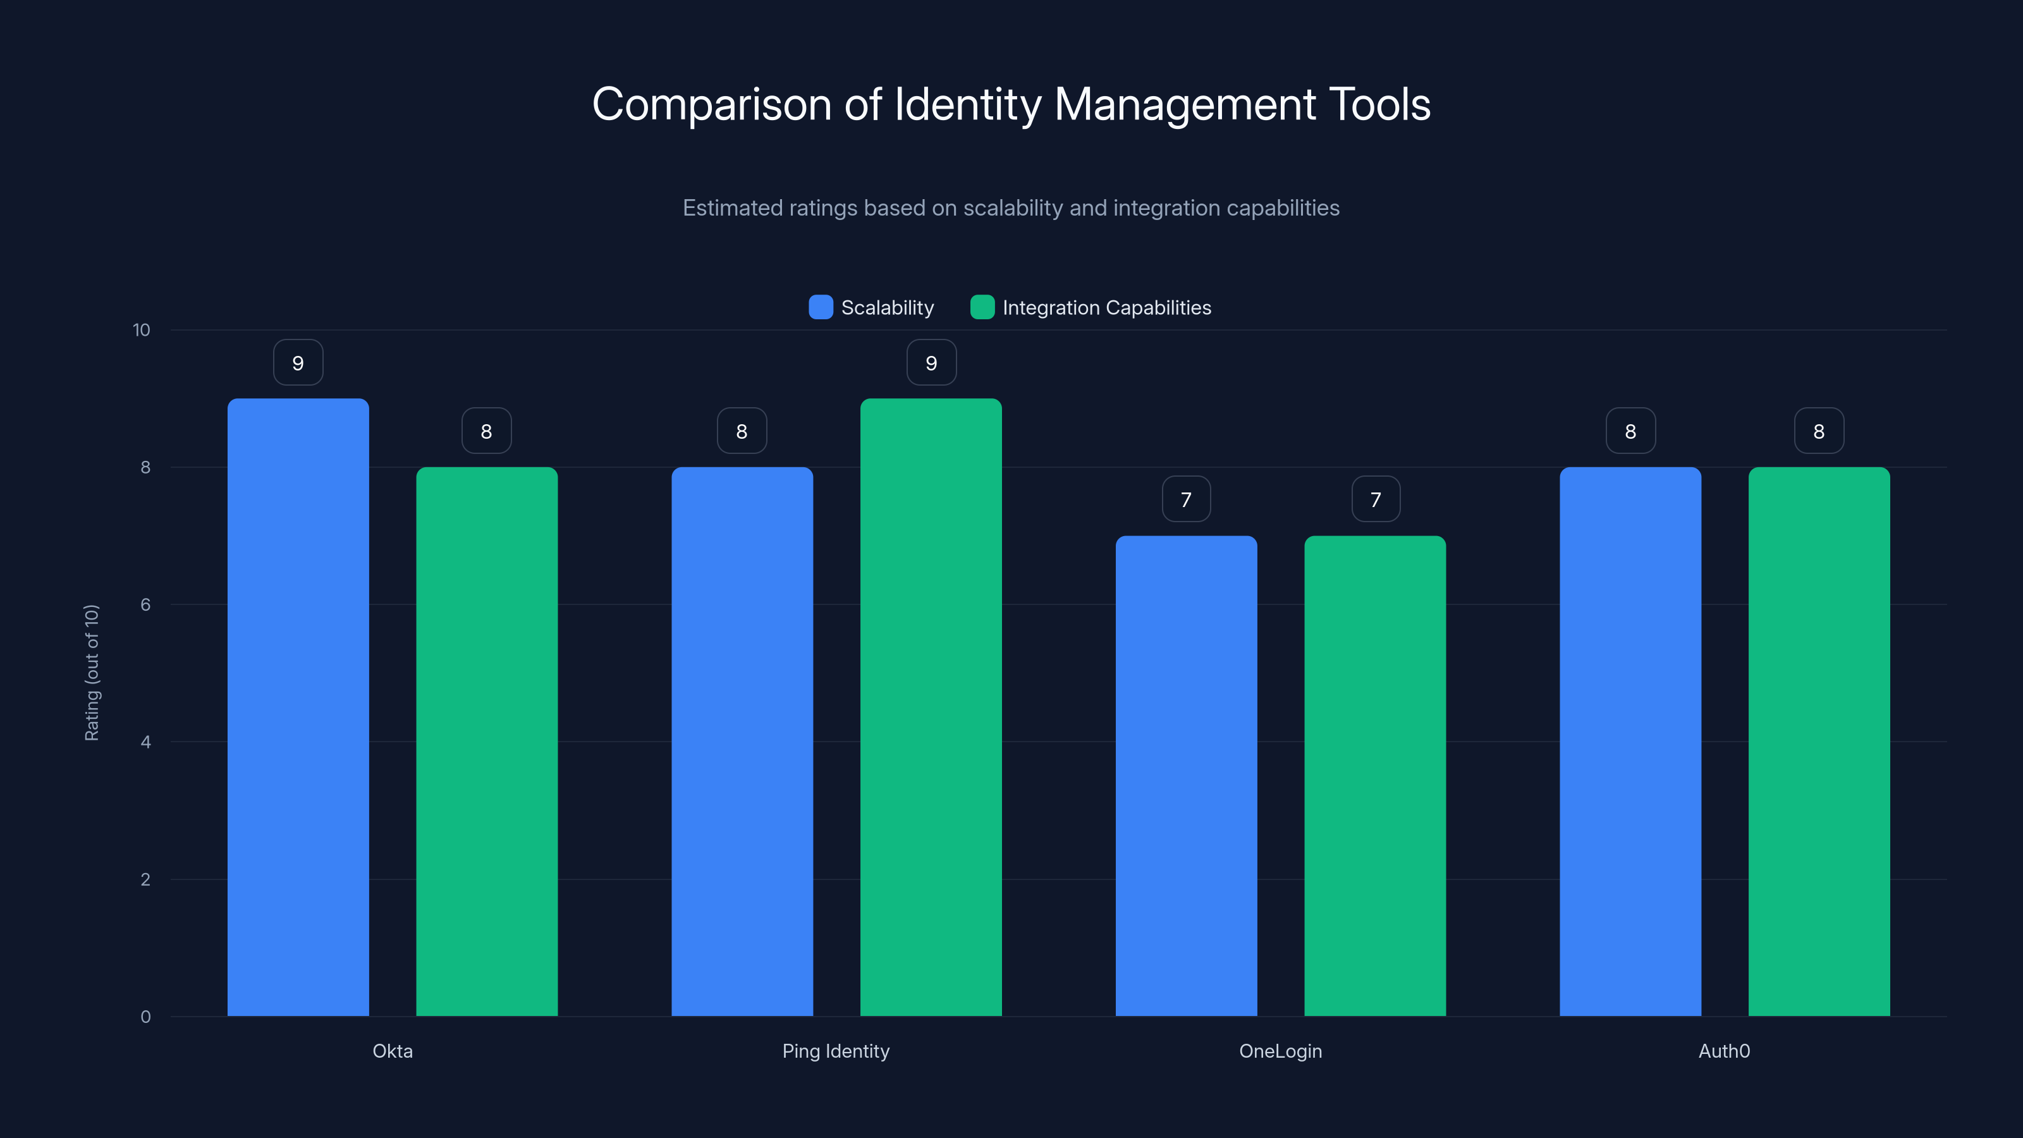Click the 8 label above Auth0 Integration

(x=1819, y=431)
